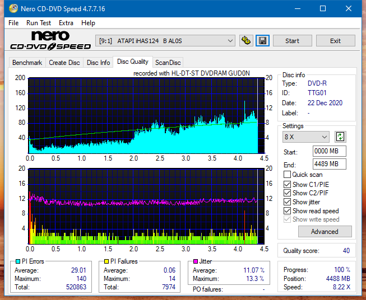Switch to the ScanDisc tab
This screenshot has width=366, height=300.
point(168,63)
